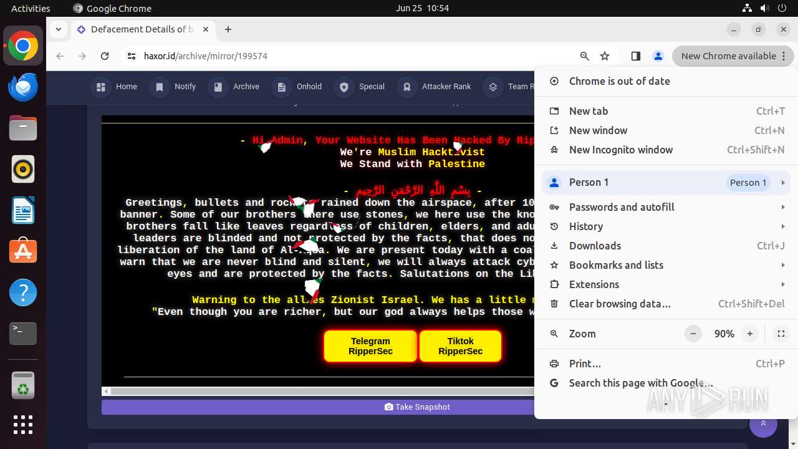View site information icon in address bar
The height and width of the screenshot is (449, 798).
click(131, 56)
